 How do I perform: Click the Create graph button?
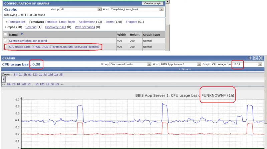[153, 3]
